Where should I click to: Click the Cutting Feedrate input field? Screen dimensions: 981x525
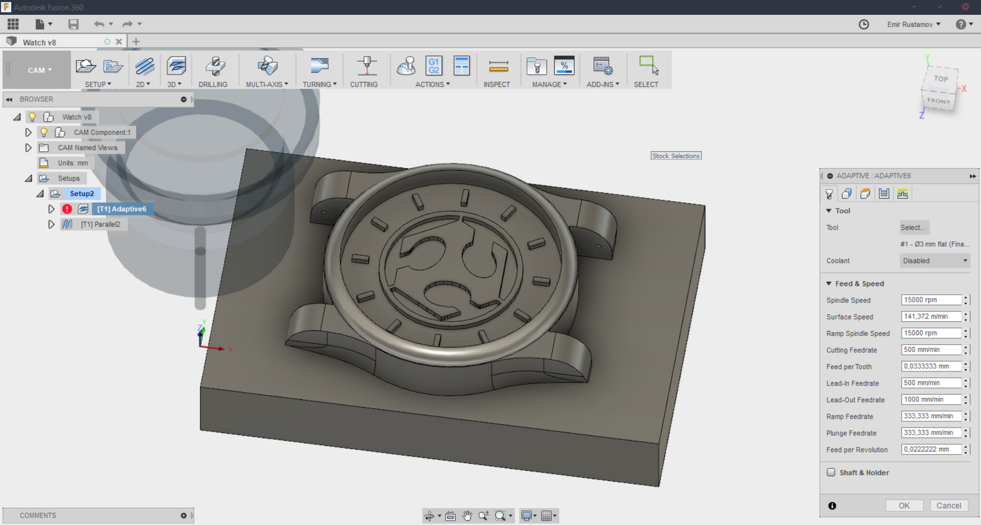click(931, 350)
